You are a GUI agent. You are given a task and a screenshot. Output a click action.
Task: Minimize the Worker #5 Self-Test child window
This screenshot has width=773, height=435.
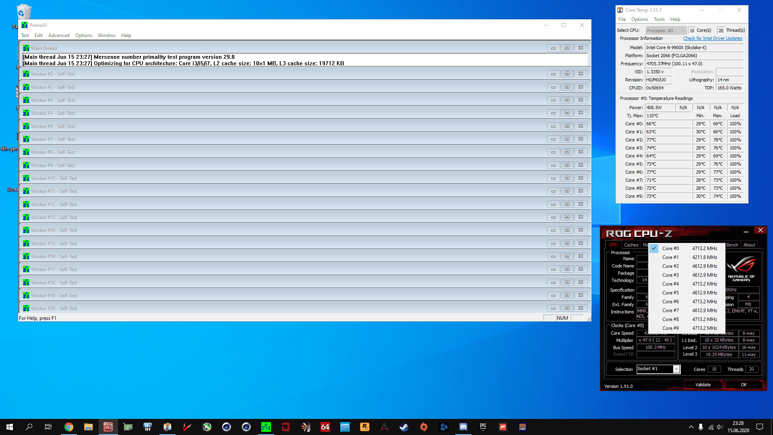pos(553,113)
